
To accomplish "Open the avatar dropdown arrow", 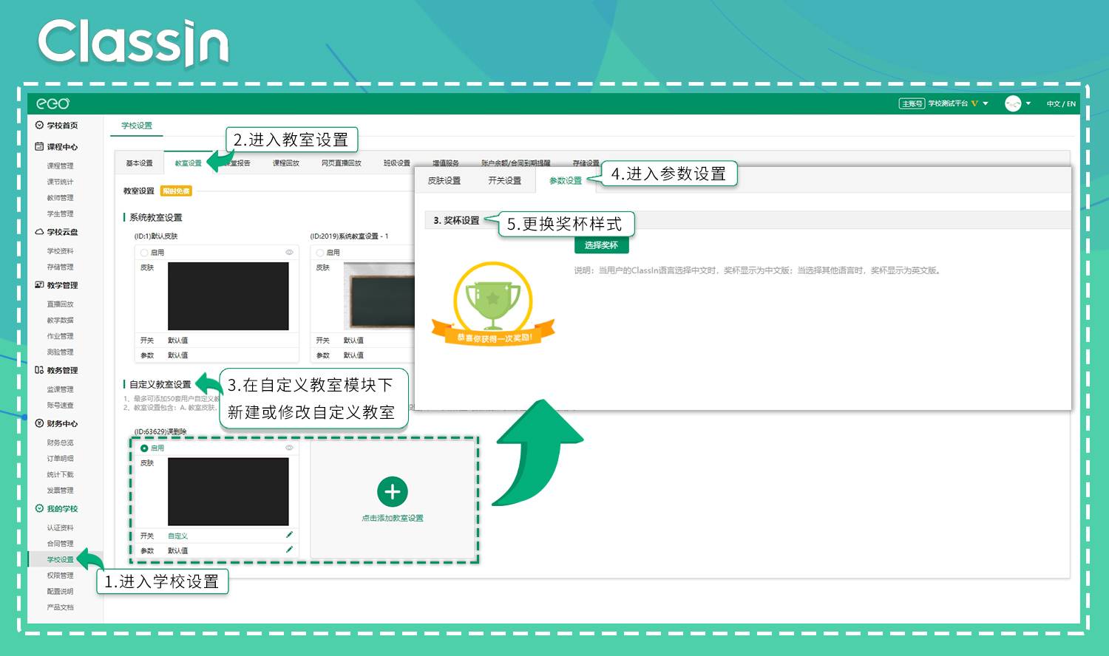I will pyautogui.click(x=1028, y=103).
